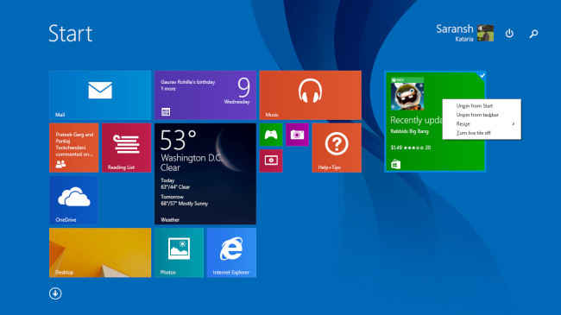This screenshot has height=315, width=561.
Task: Launch the Xbox Games controller tile
Action: point(271,135)
